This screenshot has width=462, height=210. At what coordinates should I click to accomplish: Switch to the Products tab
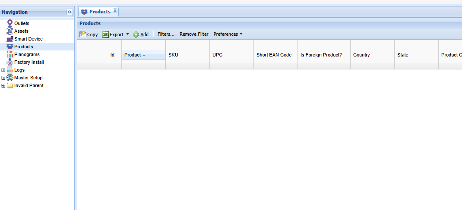click(99, 12)
